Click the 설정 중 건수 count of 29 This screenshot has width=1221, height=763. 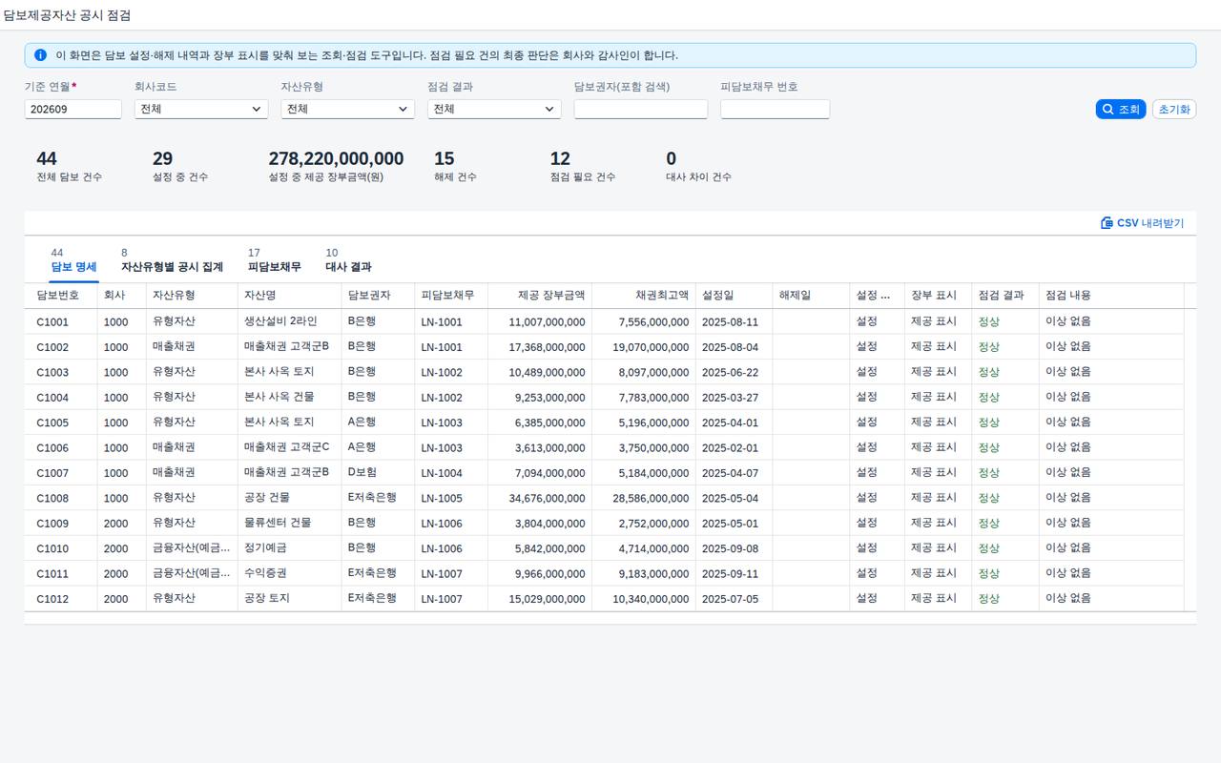point(162,158)
